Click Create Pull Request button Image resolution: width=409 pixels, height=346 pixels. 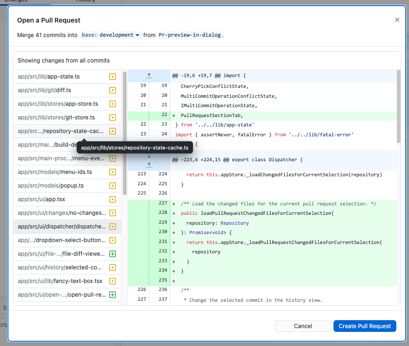[x=364, y=326]
